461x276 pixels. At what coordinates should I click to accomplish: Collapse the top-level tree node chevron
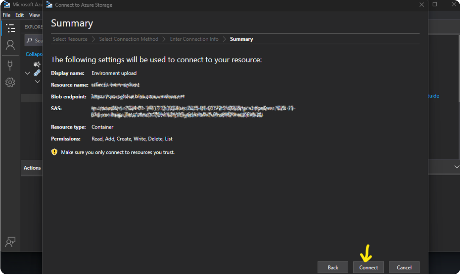click(28, 73)
